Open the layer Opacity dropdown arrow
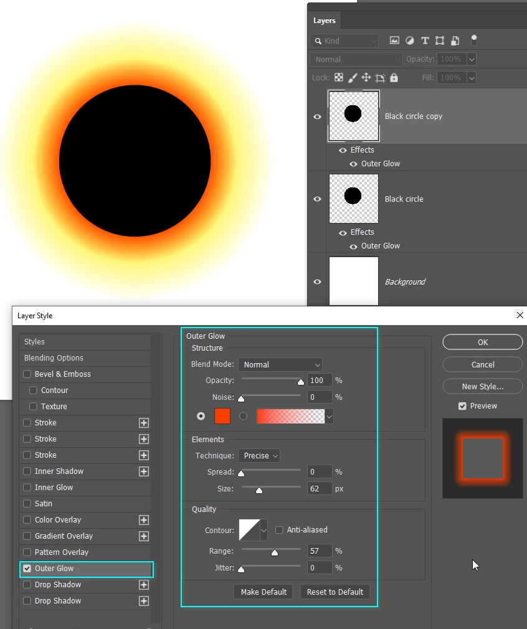527x629 pixels. click(x=472, y=59)
